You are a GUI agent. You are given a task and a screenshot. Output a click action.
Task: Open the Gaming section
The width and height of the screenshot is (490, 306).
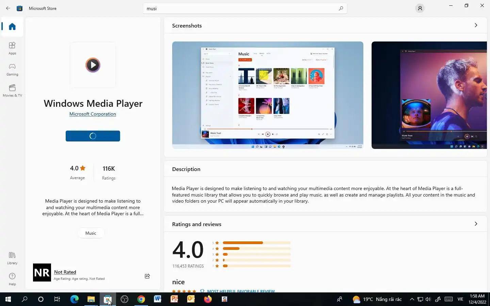(12, 69)
